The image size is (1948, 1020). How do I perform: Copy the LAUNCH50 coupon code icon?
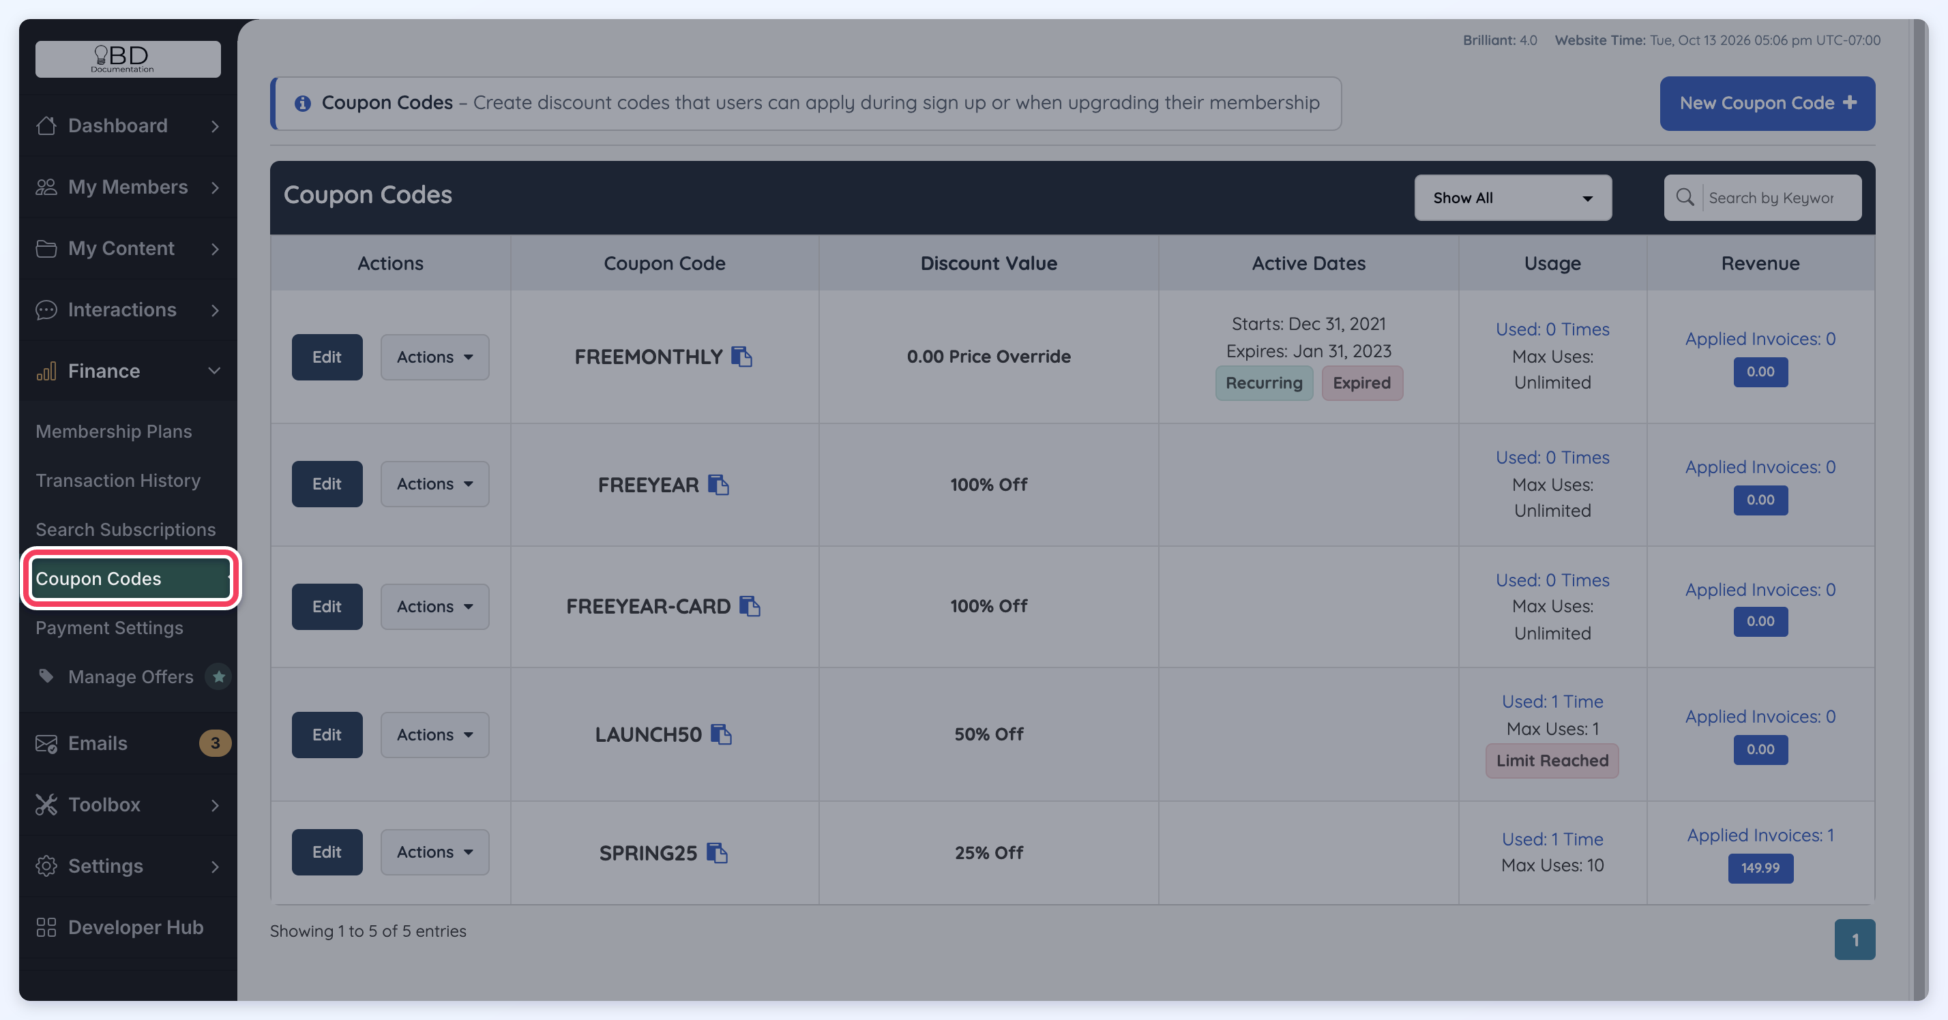pyautogui.click(x=722, y=734)
